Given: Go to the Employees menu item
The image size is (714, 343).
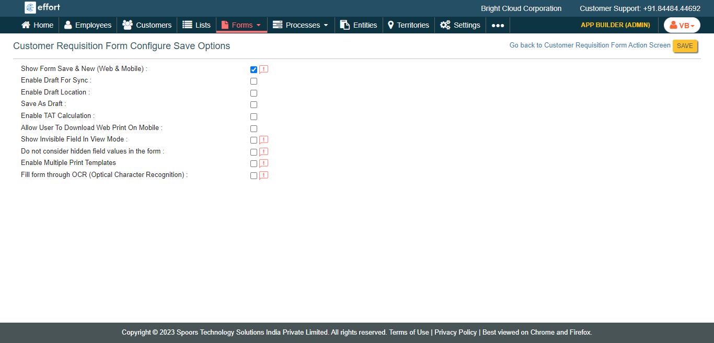Looking at the screenshot, I should 88,25.
